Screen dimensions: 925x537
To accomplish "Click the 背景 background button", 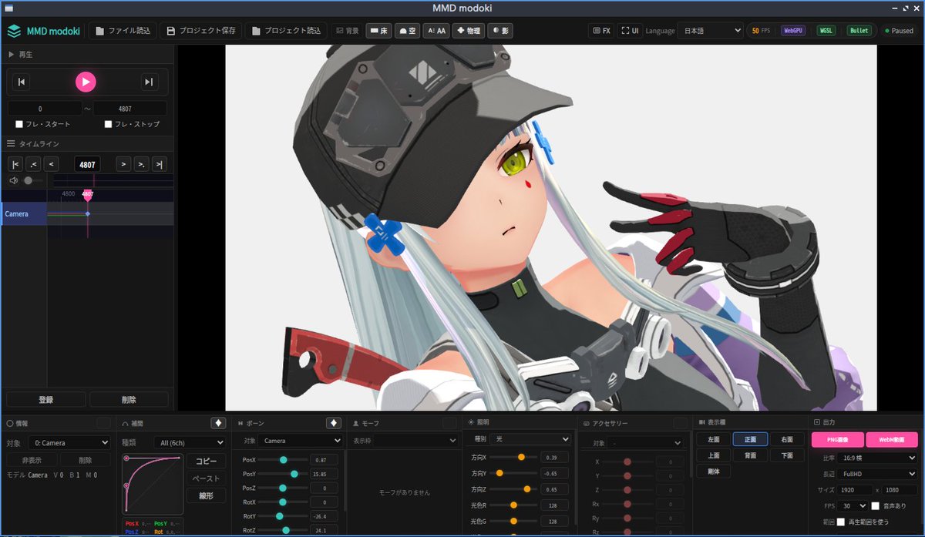I will (x=348, y=31).
